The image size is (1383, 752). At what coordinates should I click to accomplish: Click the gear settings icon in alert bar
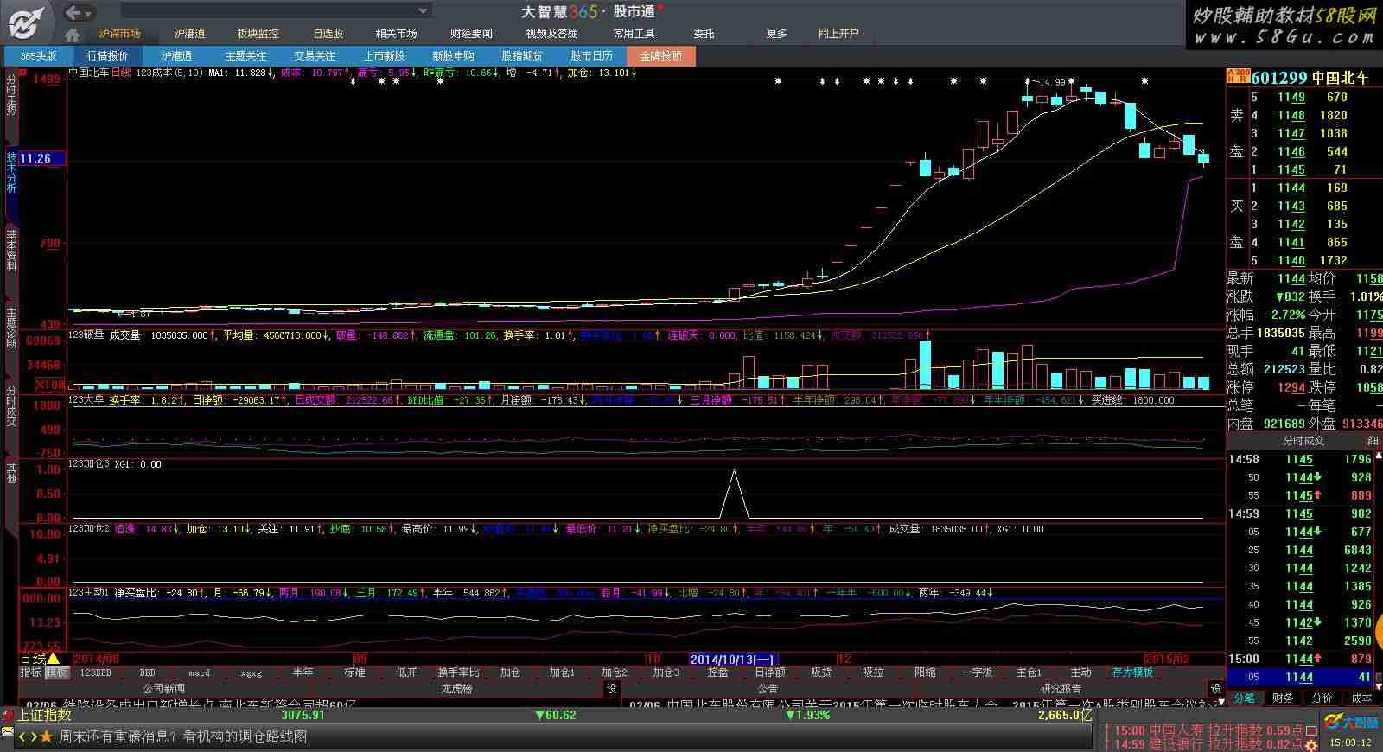click(1311, 744)
